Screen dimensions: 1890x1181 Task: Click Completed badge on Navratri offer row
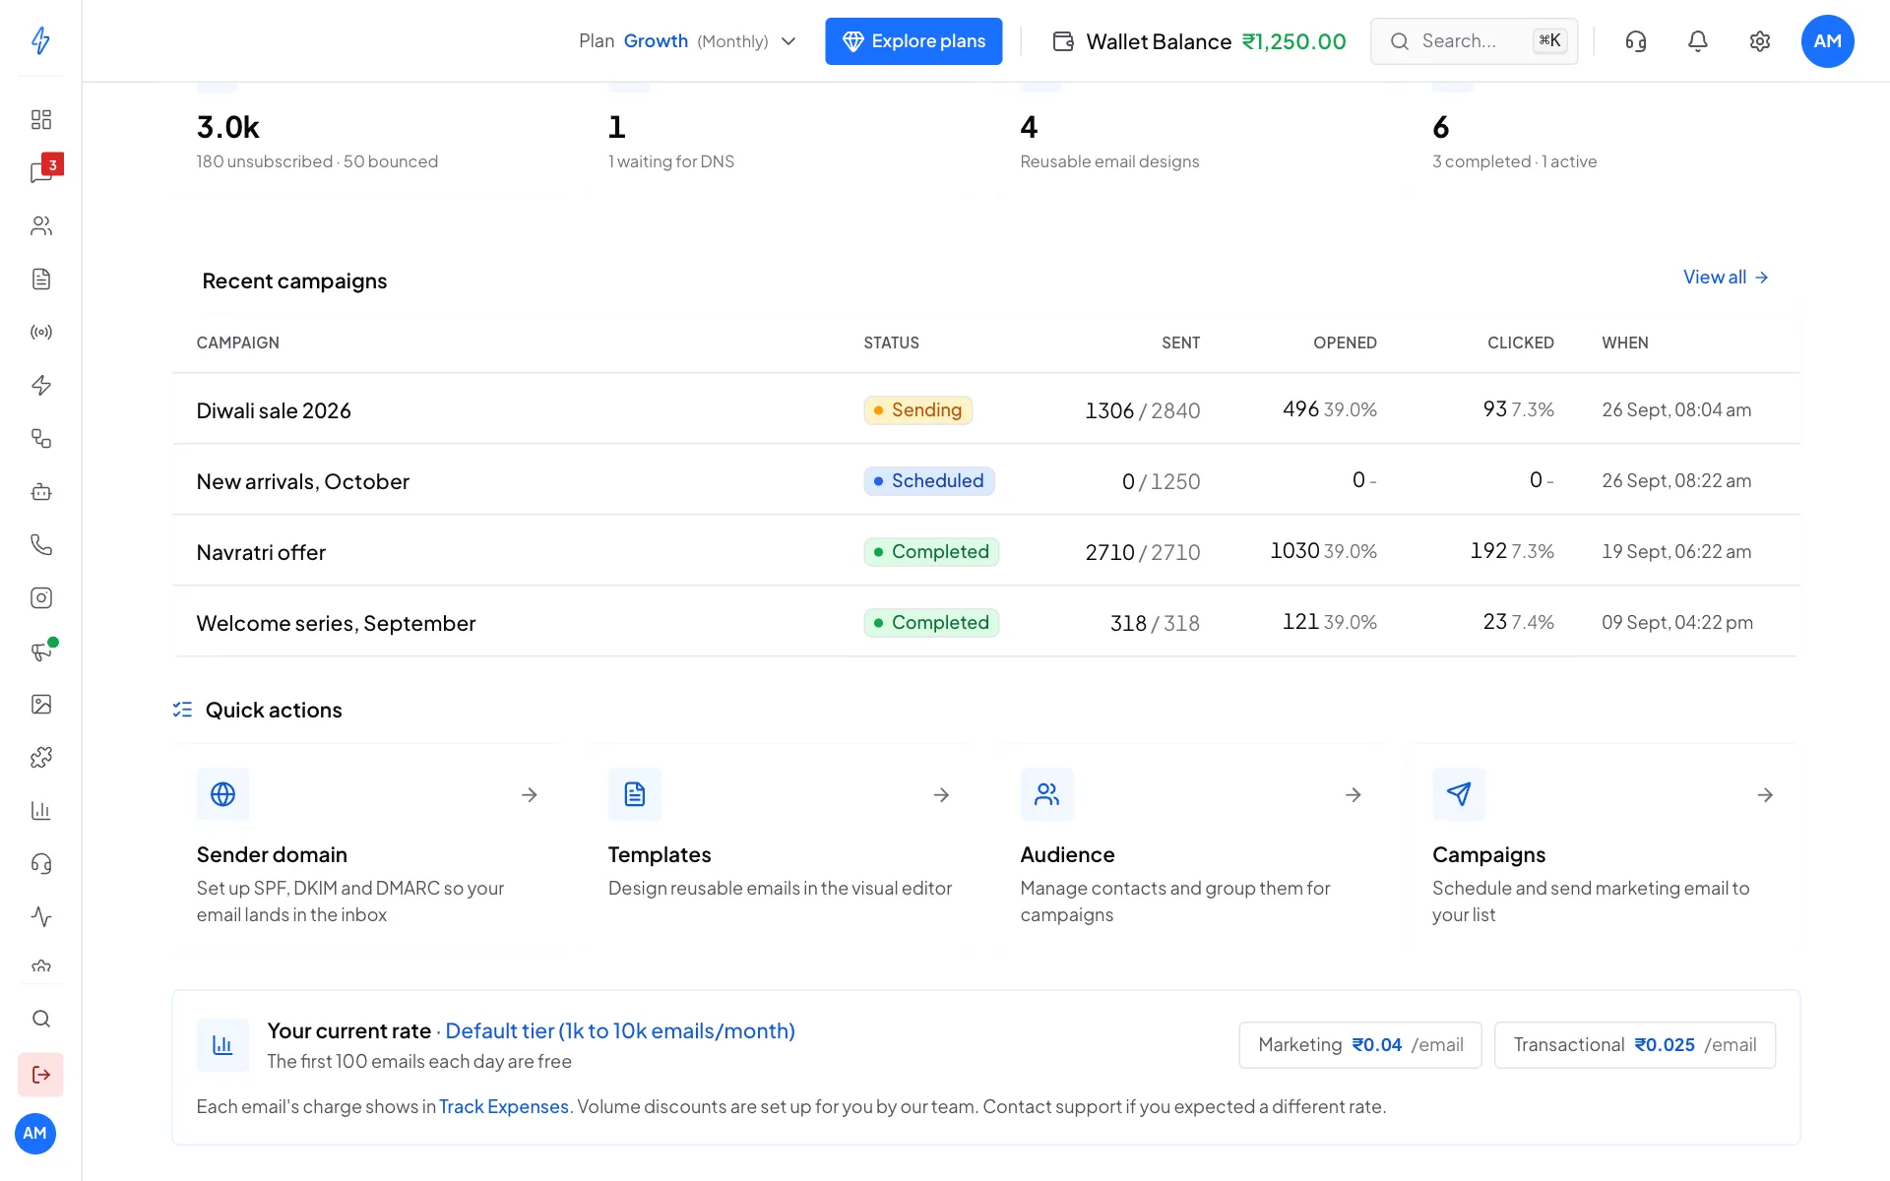(931, 552)
